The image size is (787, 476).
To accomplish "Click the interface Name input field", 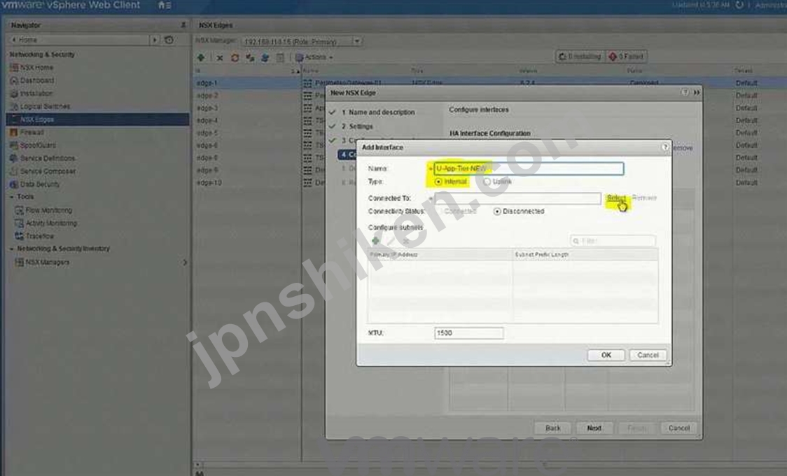I will [529, 169].
